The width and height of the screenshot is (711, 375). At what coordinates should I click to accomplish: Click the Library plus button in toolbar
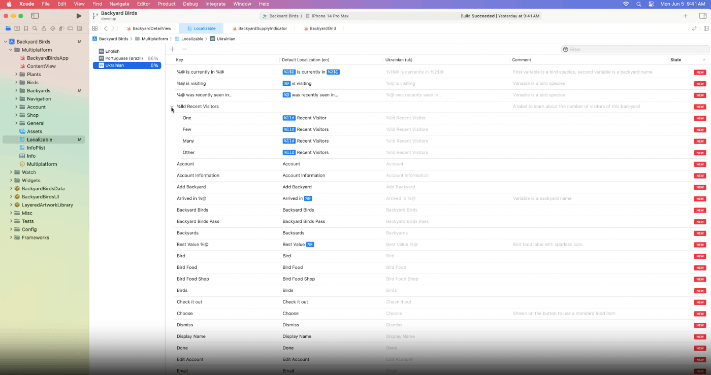pos(686,16)
